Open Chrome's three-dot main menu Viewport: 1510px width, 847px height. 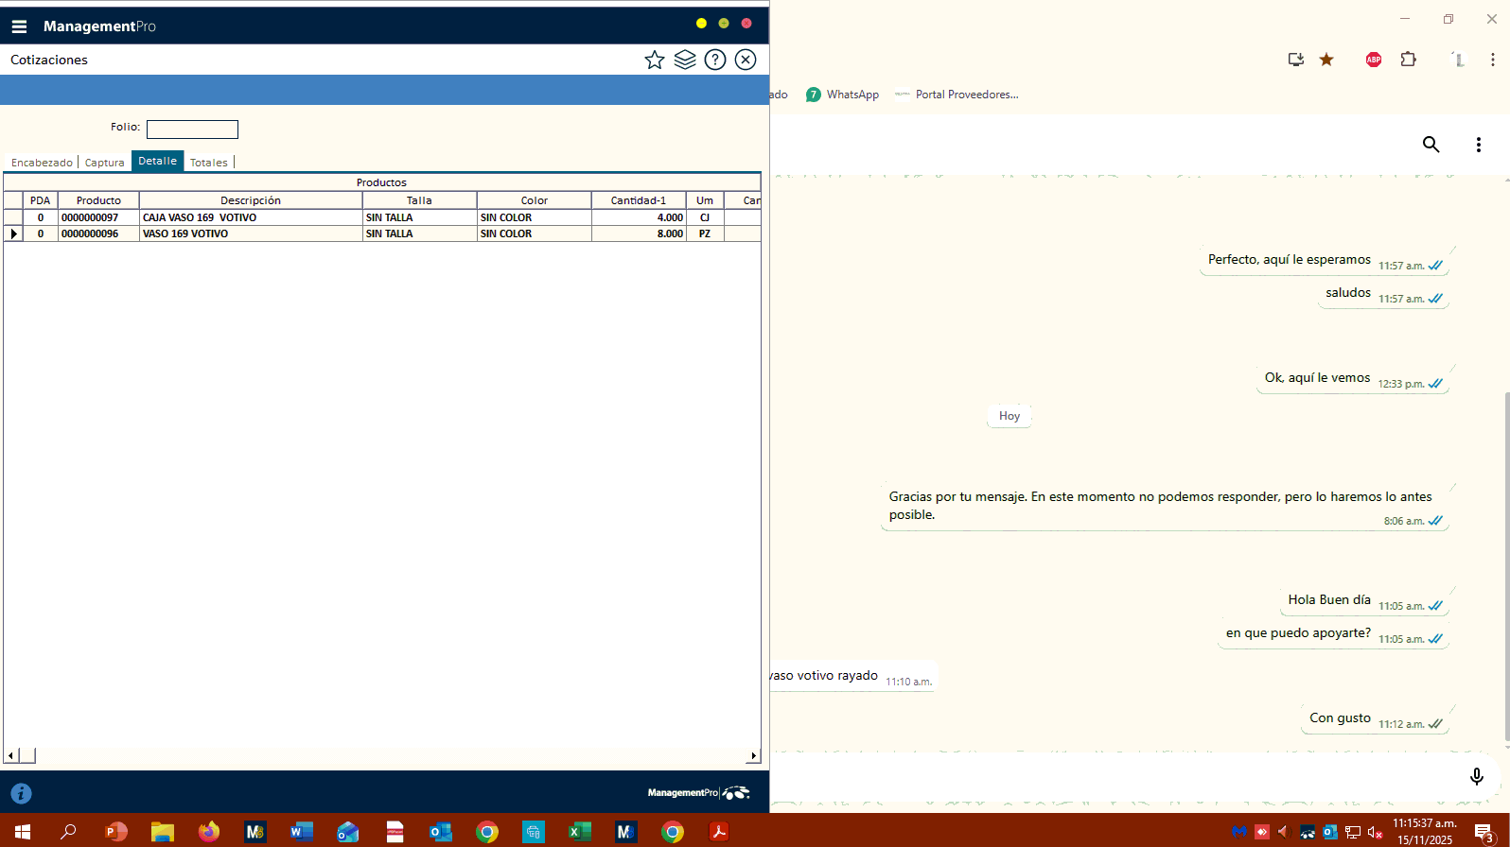pos(1492,60)
